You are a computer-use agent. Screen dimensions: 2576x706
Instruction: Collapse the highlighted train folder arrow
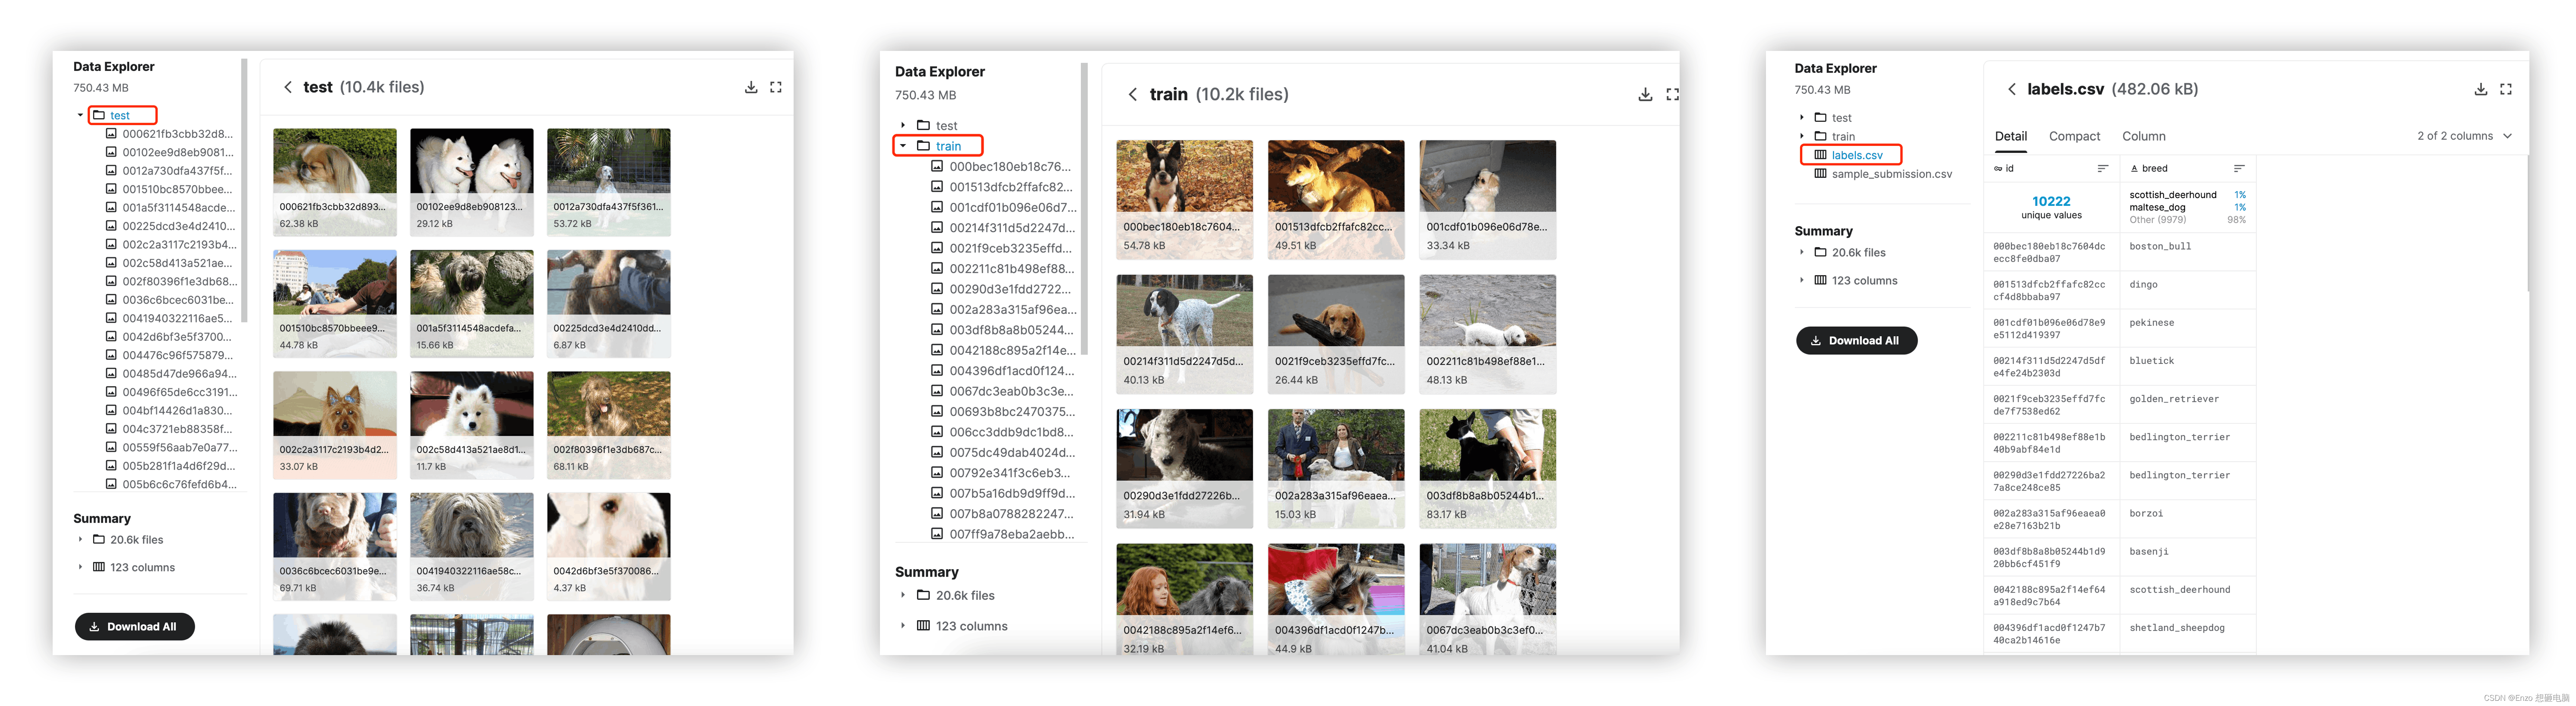pos(903,146)
